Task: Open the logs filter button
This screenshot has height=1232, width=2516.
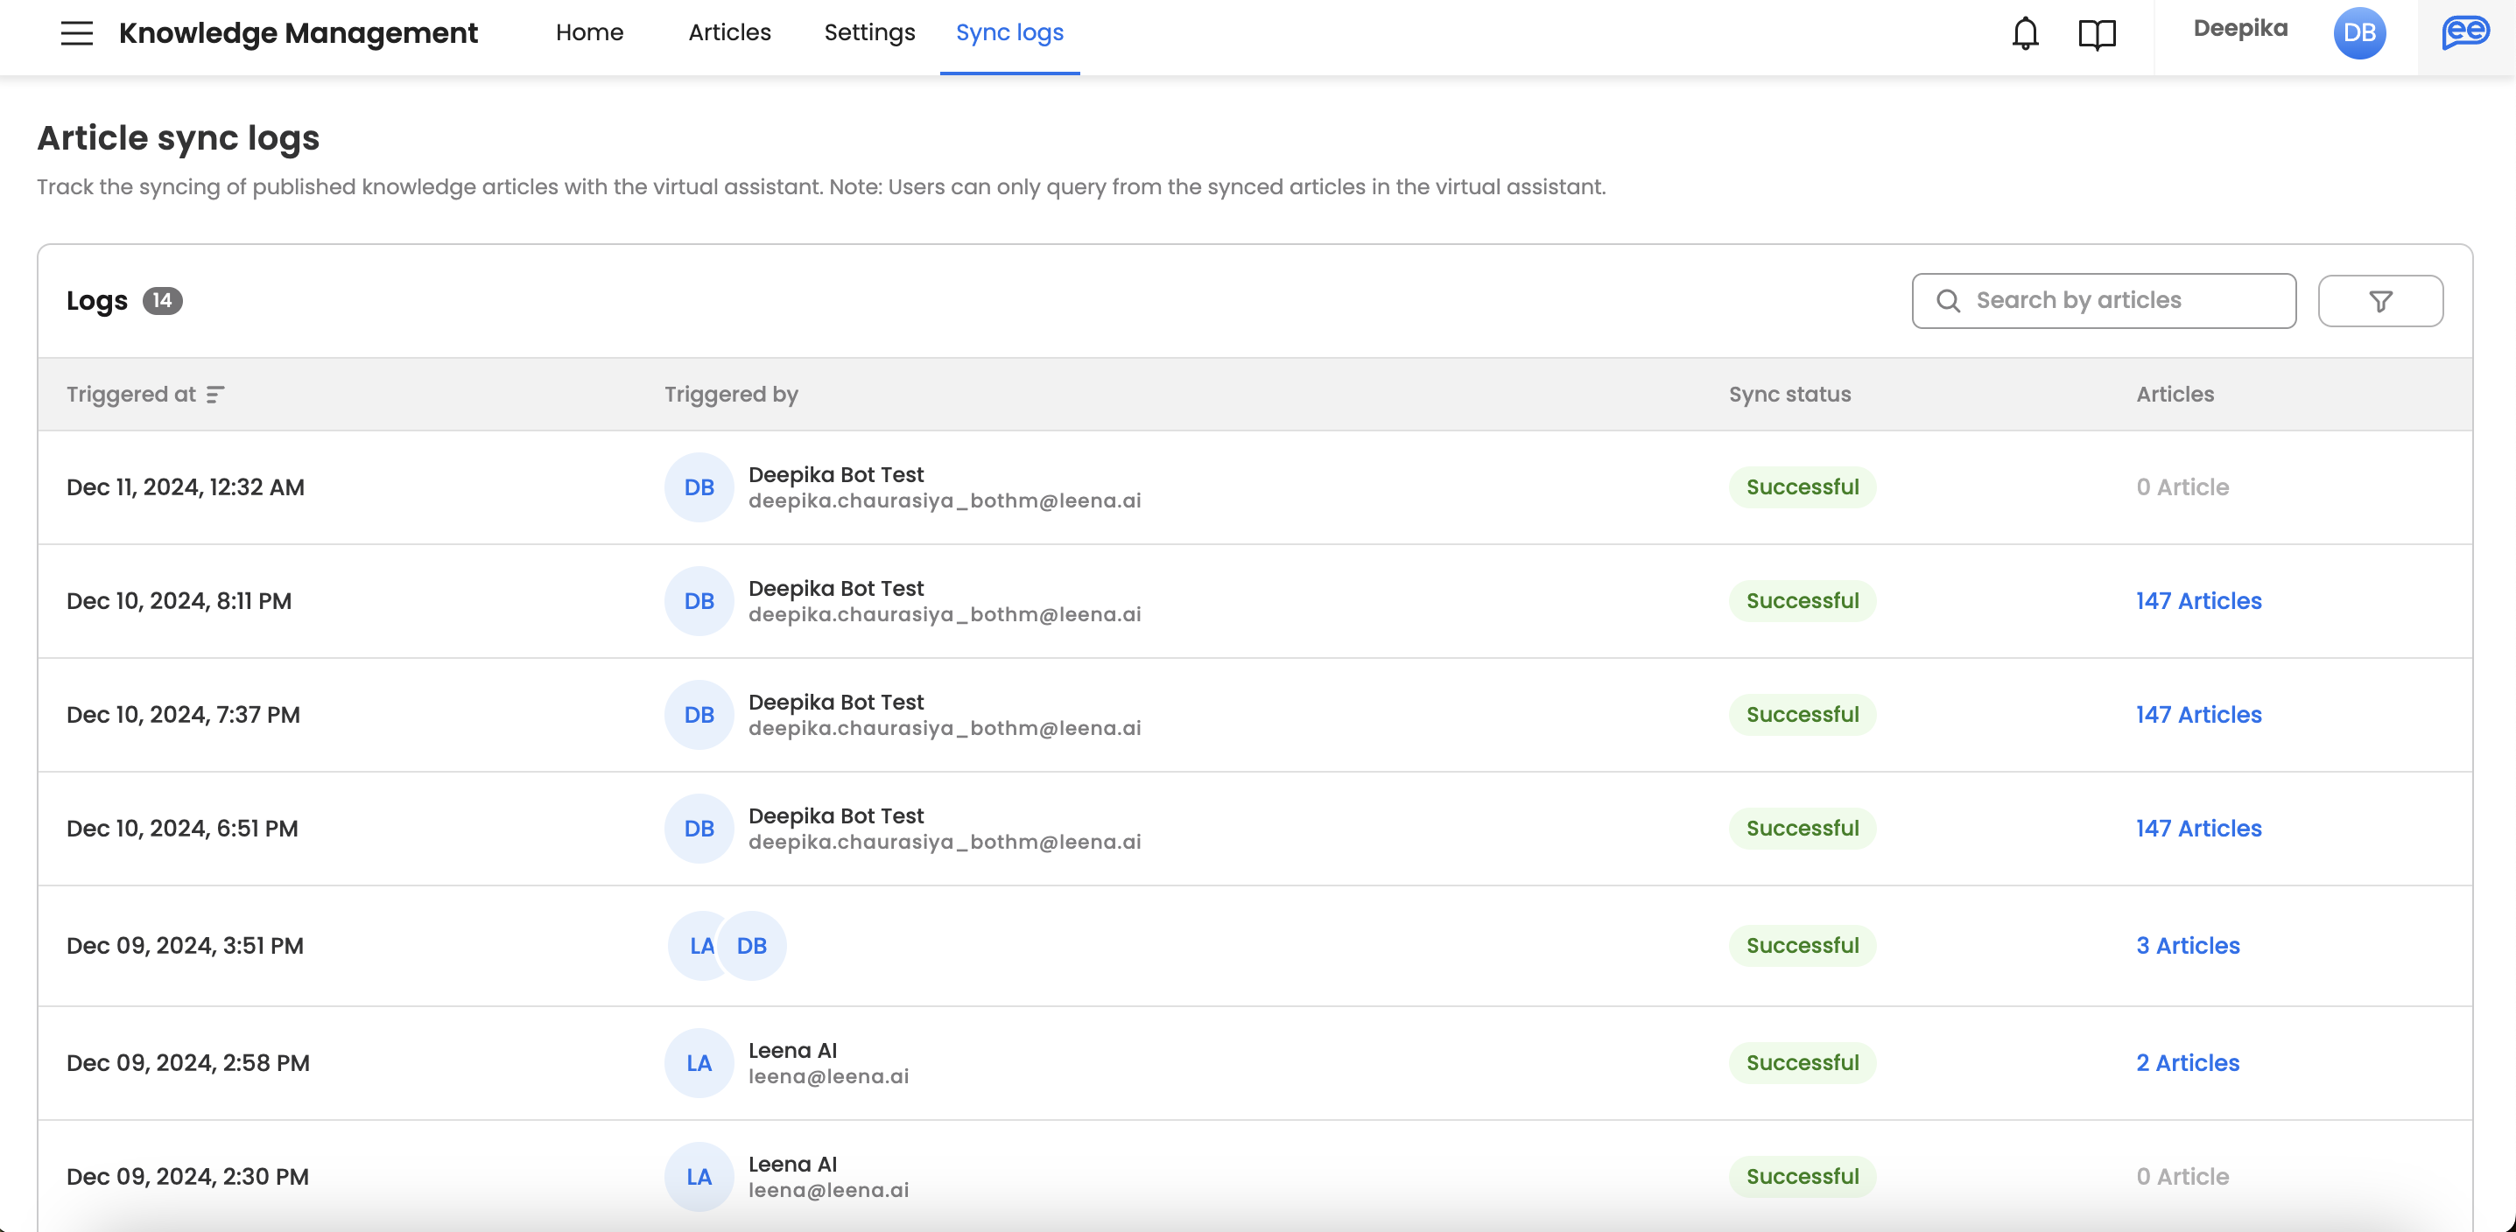Action: (x=2379, y=302)
